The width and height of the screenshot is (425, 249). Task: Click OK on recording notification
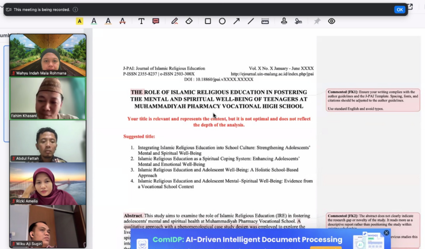coord(399,10)
